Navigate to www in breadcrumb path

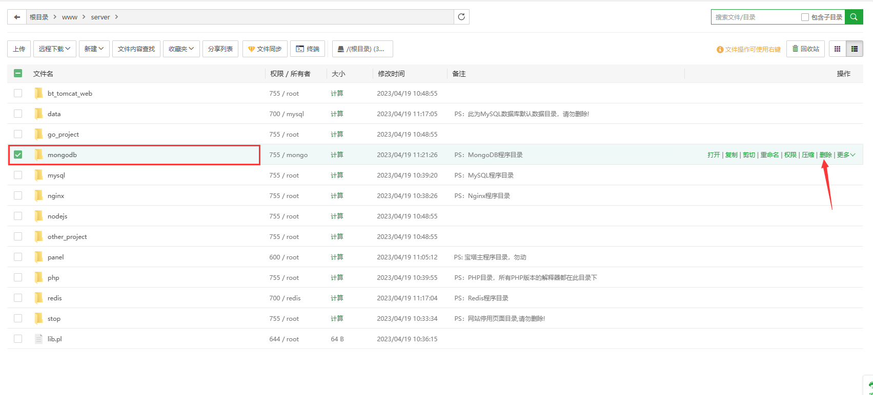point(70,17)
